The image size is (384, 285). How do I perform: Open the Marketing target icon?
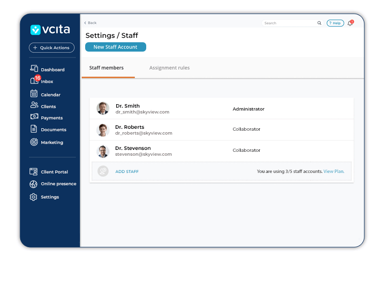tap(34, 142)
